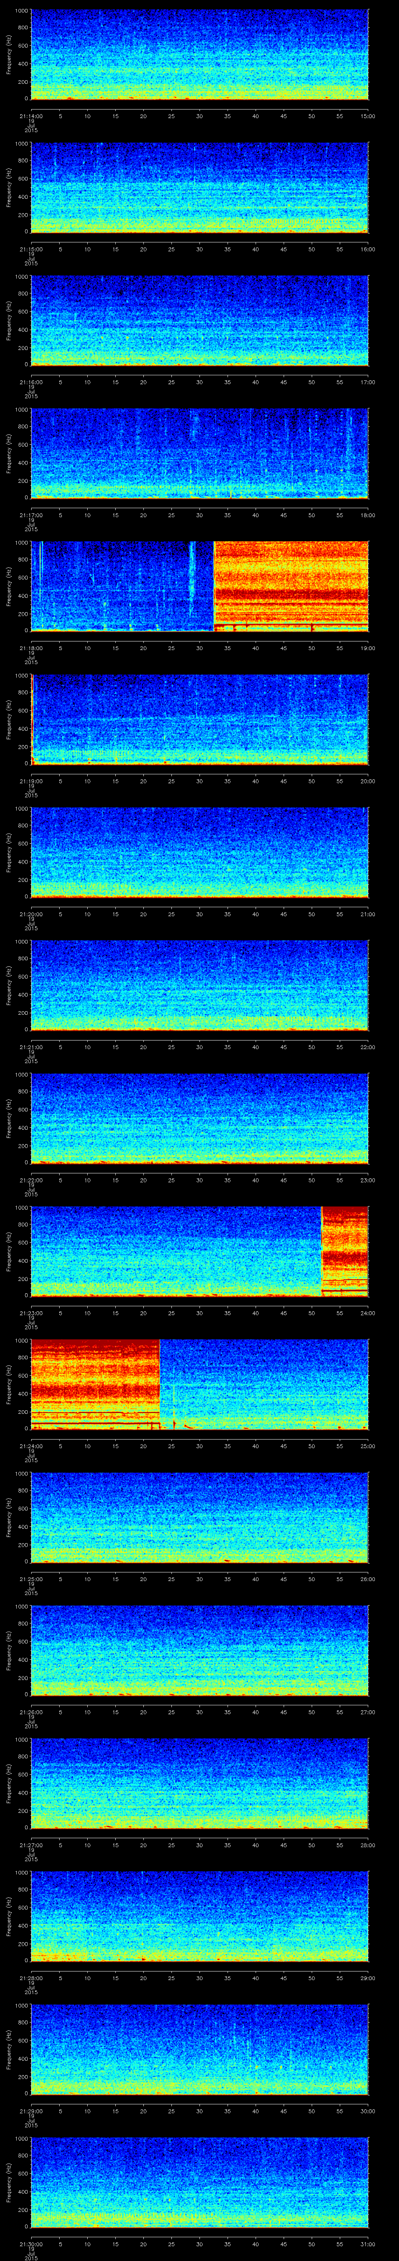Click the spectrogram panel starting at 21:19:00
399x2261 pixels.
200,720
